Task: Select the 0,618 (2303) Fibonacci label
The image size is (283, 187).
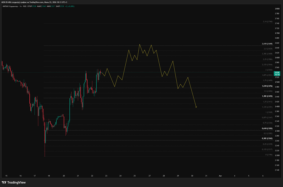Action: tap(267, 128)
